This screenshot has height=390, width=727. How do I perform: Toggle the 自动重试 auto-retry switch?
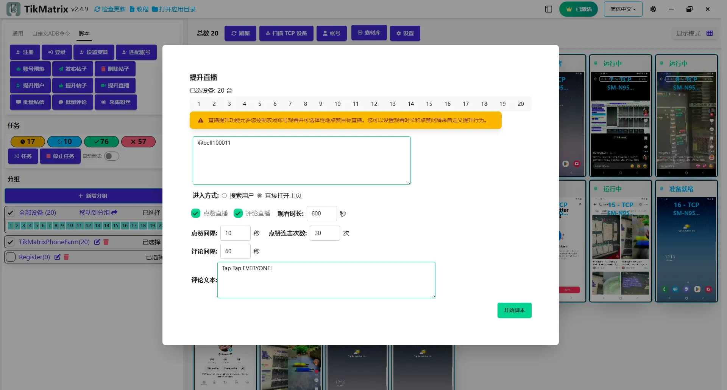[x=111, y=156]
